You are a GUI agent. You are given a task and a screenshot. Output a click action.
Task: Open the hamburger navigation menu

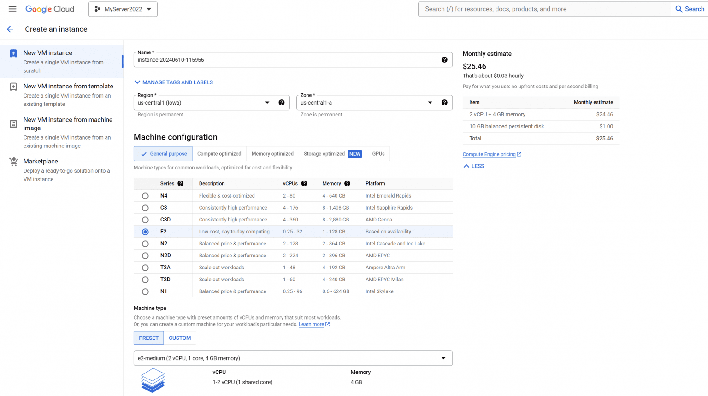coord(12,9)
